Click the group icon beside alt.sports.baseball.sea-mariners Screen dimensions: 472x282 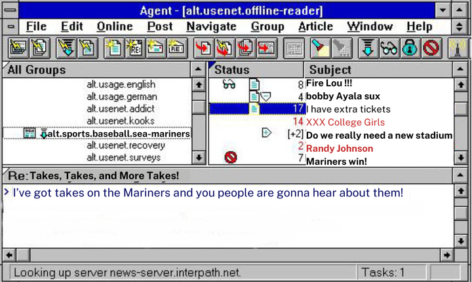point(29,133)
